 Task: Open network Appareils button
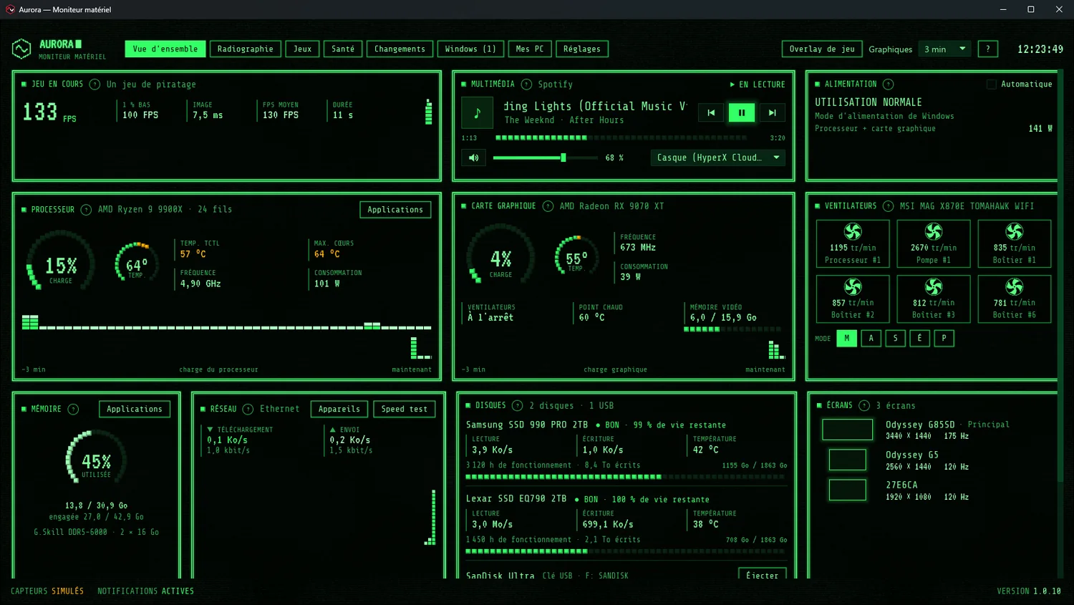[x=339, y=410]
